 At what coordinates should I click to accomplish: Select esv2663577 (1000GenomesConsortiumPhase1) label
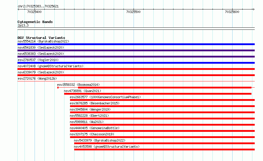click(x=105, y=97)
